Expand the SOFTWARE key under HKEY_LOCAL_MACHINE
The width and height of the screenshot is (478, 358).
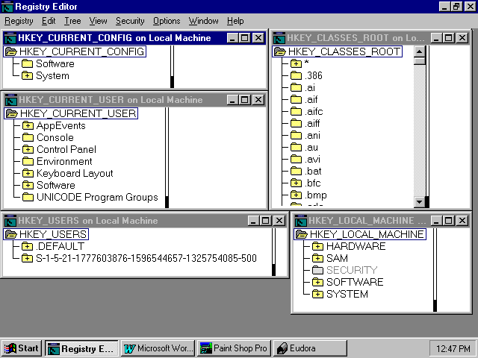pos(317,283)
